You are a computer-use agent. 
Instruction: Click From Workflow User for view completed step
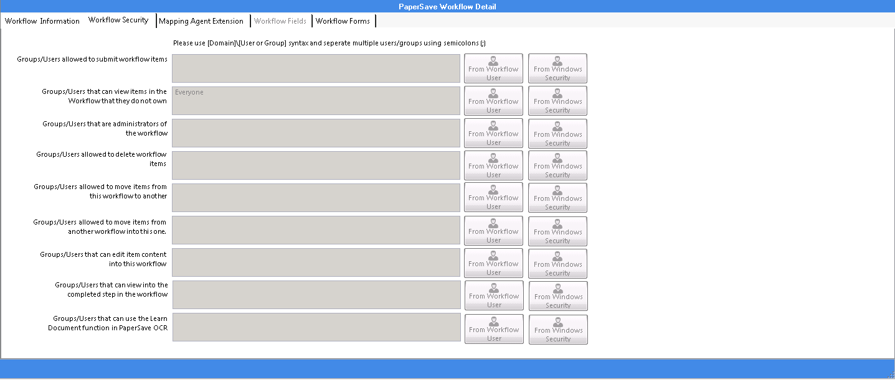pos(494,295)
